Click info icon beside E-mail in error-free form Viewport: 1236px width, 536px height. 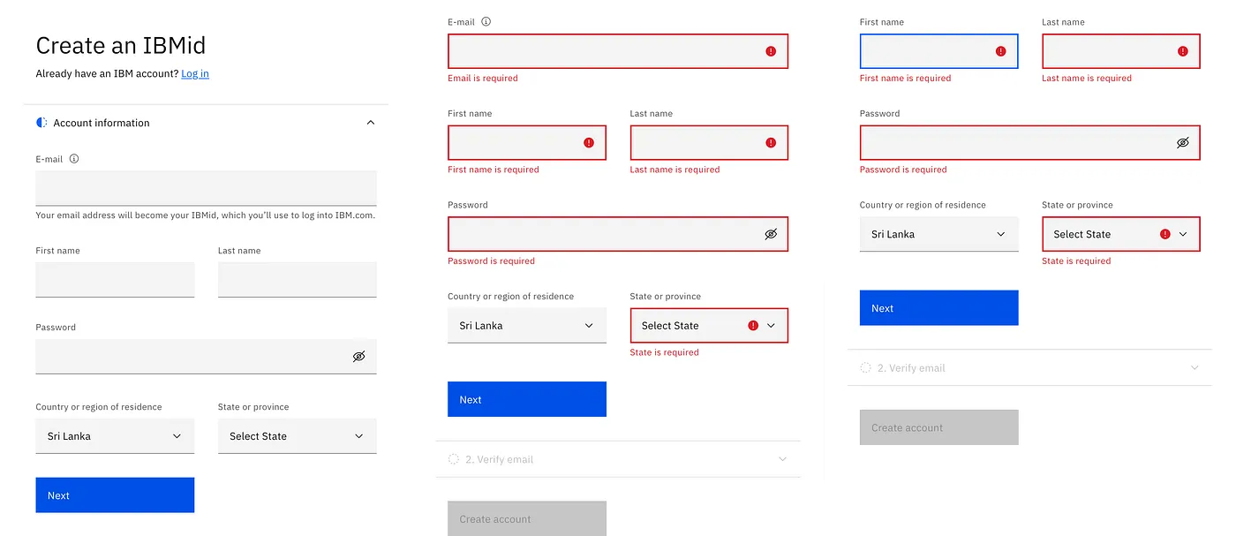pyautogui.click(x=74, y=159)
